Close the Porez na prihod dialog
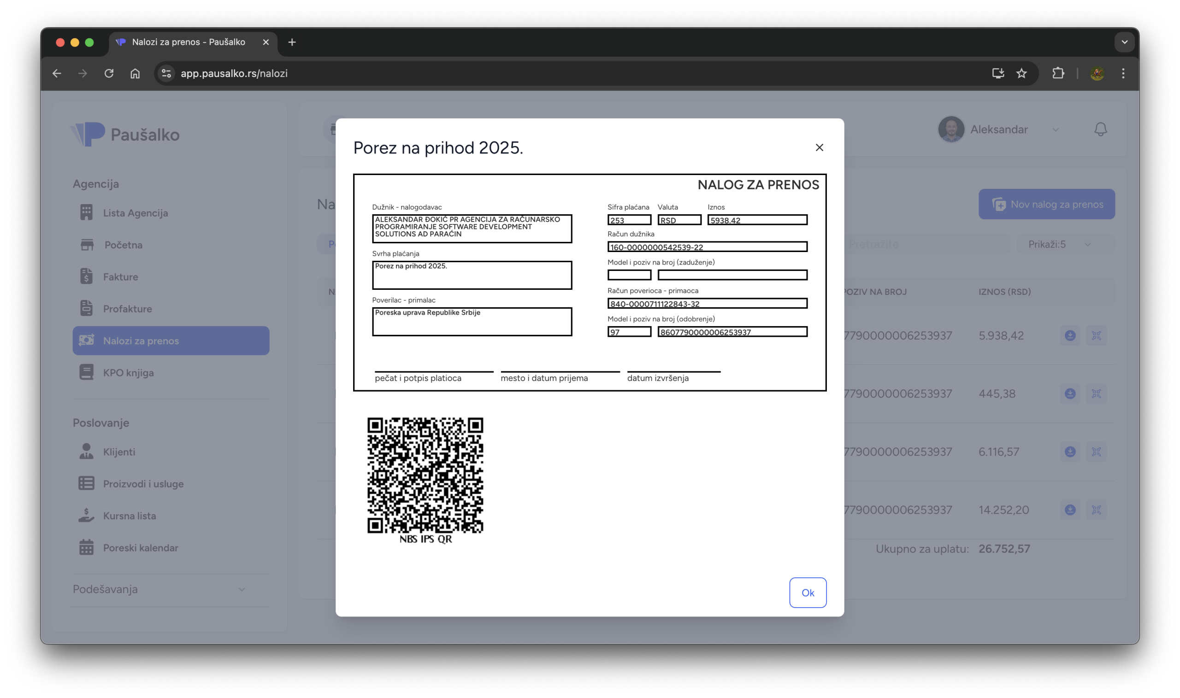The image size is (1180, 698). click(x=819, y=147)
